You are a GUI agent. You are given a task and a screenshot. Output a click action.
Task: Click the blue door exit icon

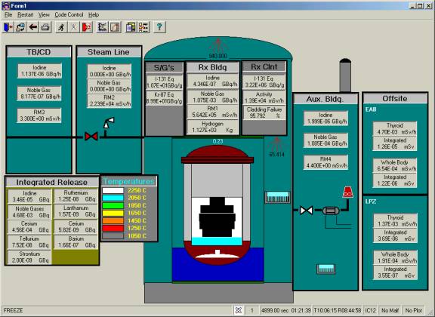(8, 27)
